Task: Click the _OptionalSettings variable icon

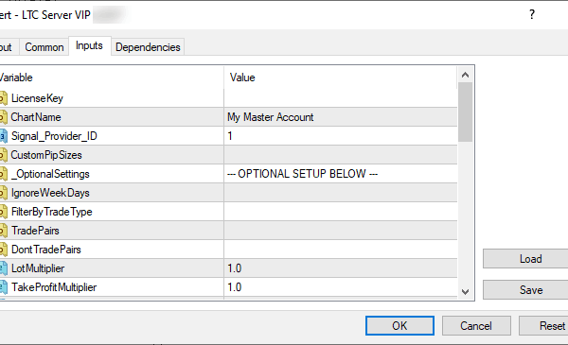Action: click(3, 174)
